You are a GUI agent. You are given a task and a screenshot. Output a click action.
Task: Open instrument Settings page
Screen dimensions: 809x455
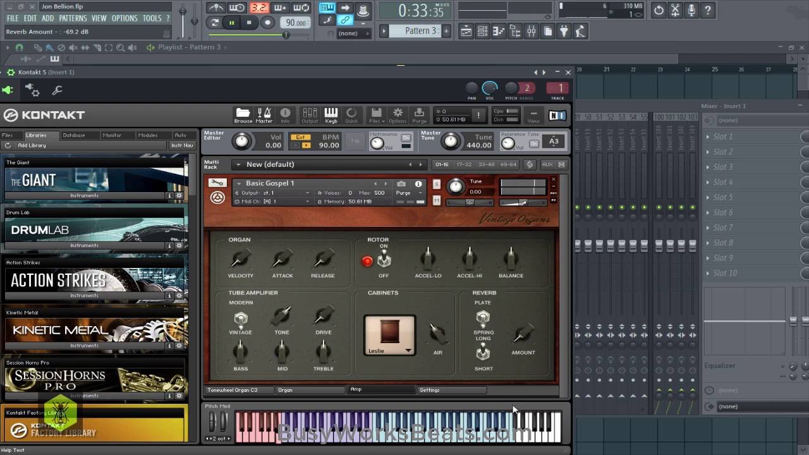pos(451,390)
